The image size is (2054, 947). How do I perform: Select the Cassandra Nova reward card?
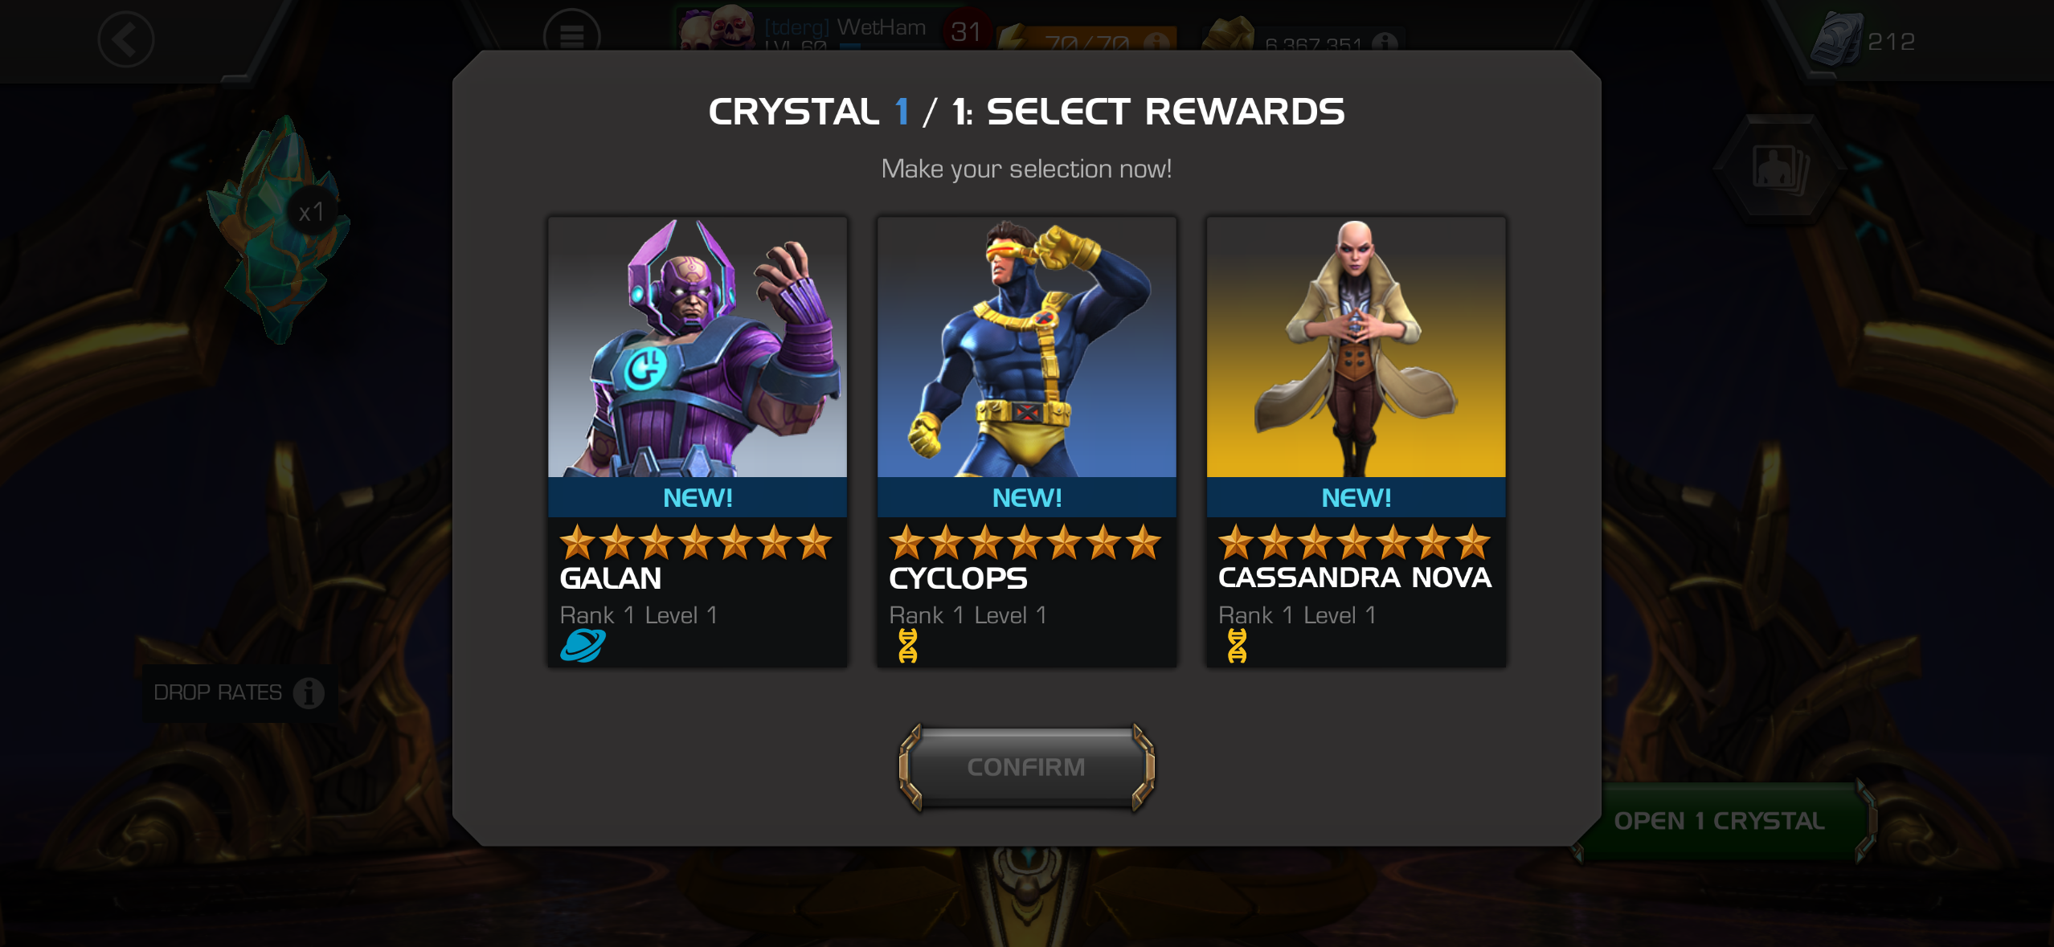click(1356, 442)
